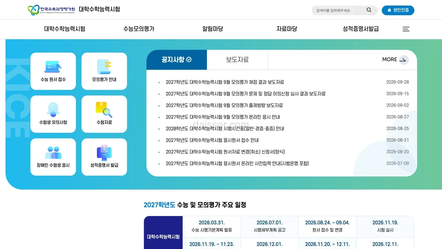Screen dimensions: 442x249
Task: Open 9월 모의평가 채점 결과 보도자료 notice
Action: pyautogui.click(x=225, y=82)
